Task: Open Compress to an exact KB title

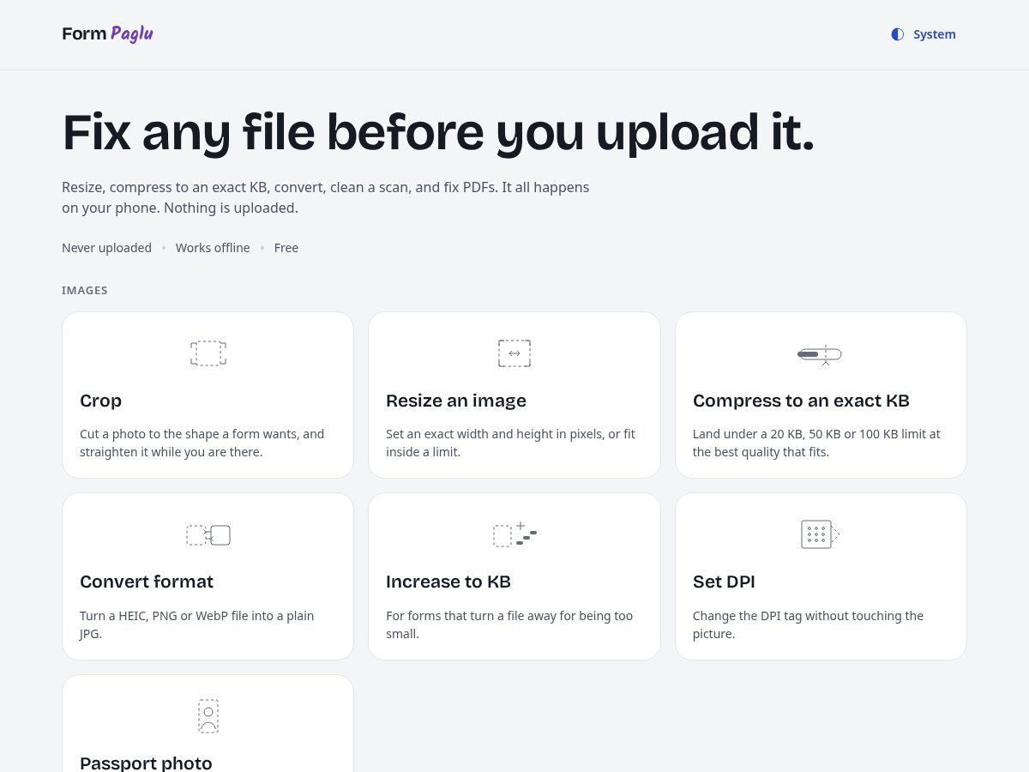Action: (801, 401)
